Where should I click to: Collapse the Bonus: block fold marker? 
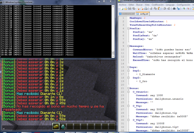[128, 88]
